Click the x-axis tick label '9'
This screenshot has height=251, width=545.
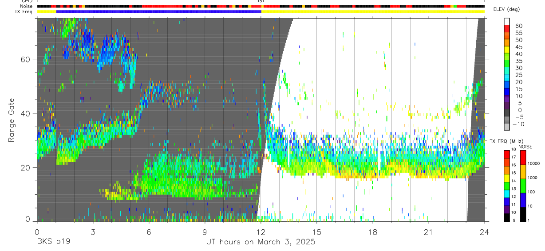point(205,232)
